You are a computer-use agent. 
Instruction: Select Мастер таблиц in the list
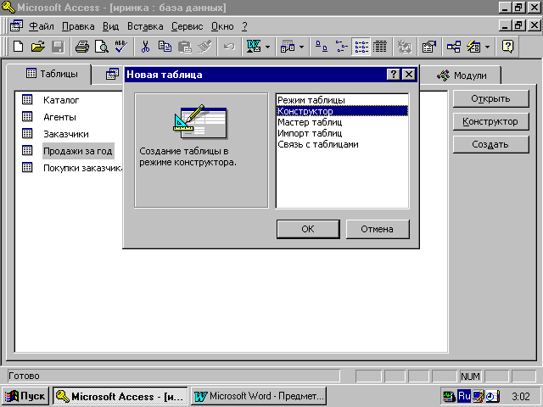[342, 122]
